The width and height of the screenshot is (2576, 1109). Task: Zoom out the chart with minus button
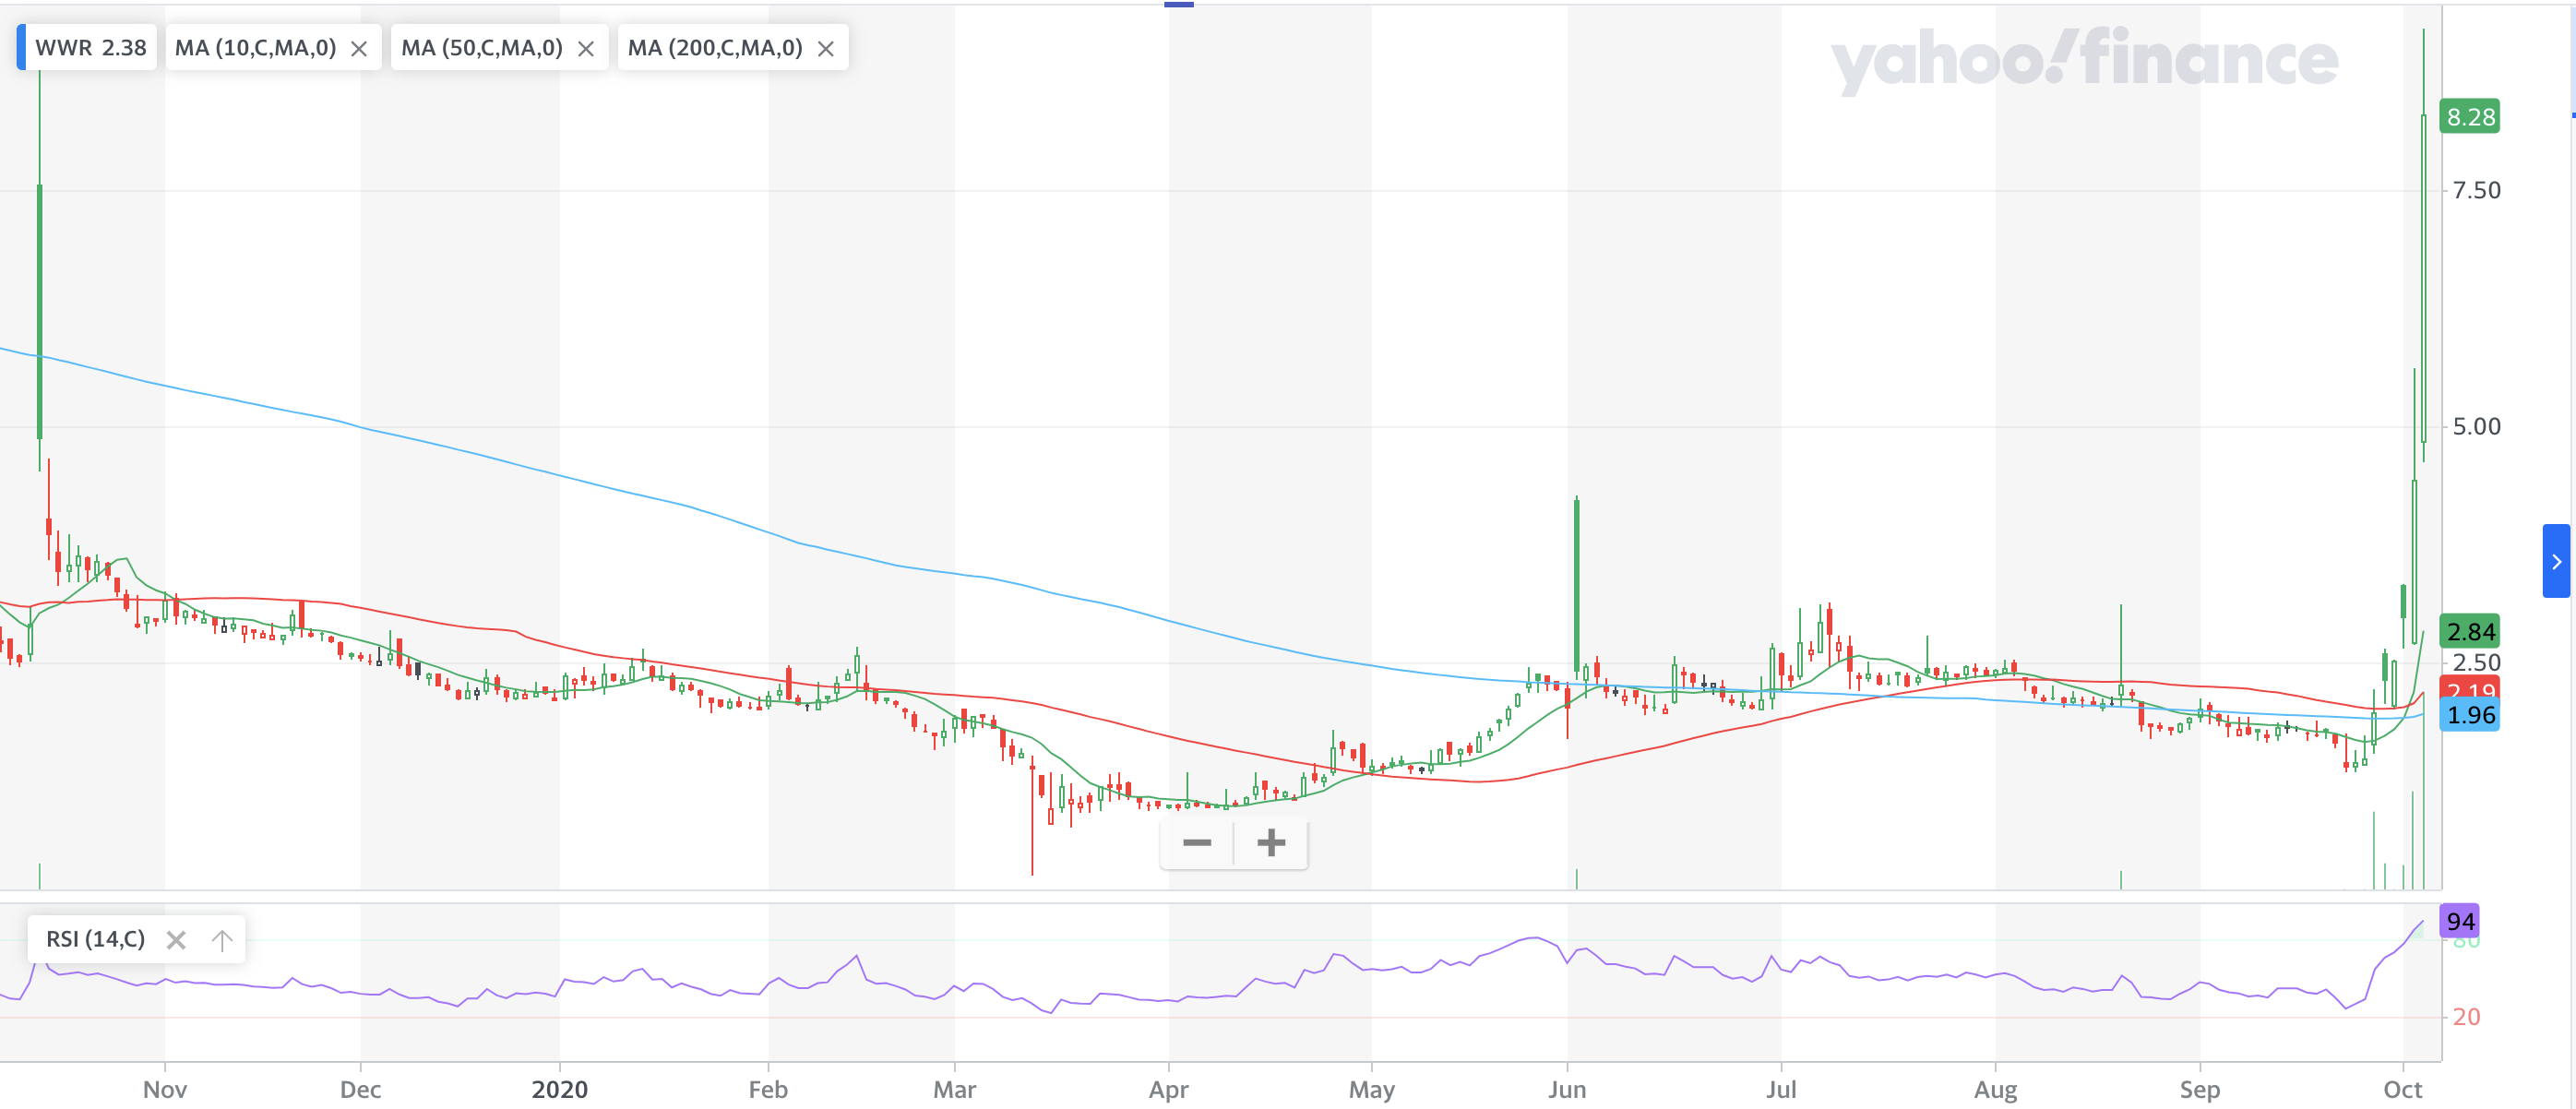(x=1197, y=842)
